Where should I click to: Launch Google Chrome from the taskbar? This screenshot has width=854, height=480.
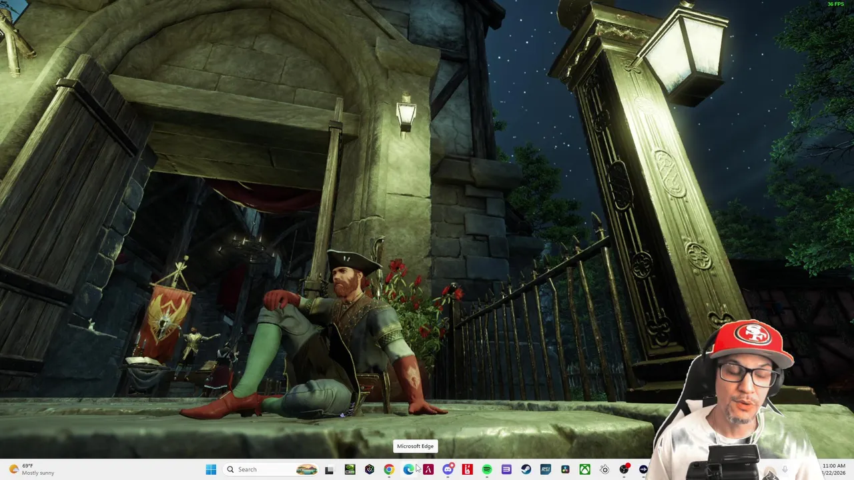click(389, 469)
